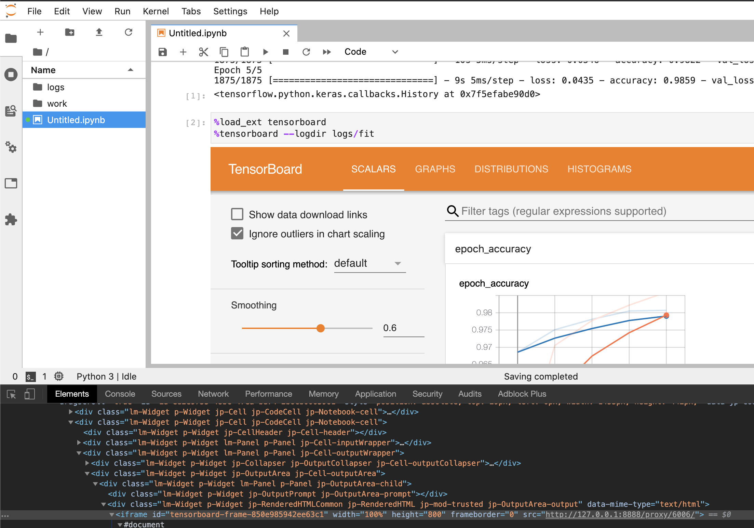The height and width of the screenshot is (528, 754).
Task: Click the New Launcher plus icon
Action: (40, 32)
